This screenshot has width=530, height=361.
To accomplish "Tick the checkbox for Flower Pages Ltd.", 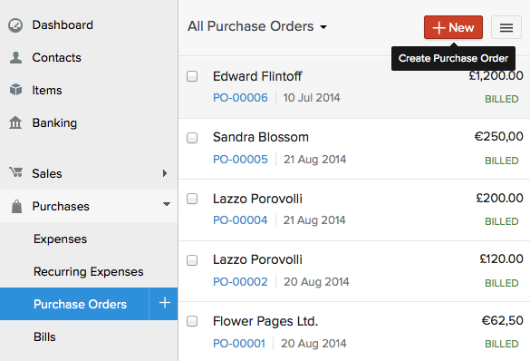I will click(192, 321).
